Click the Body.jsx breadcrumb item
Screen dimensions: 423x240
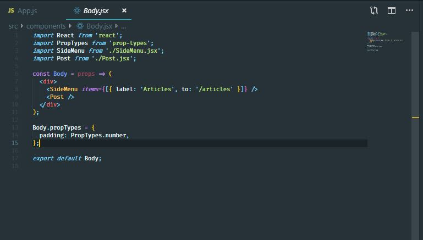(99, 26)
